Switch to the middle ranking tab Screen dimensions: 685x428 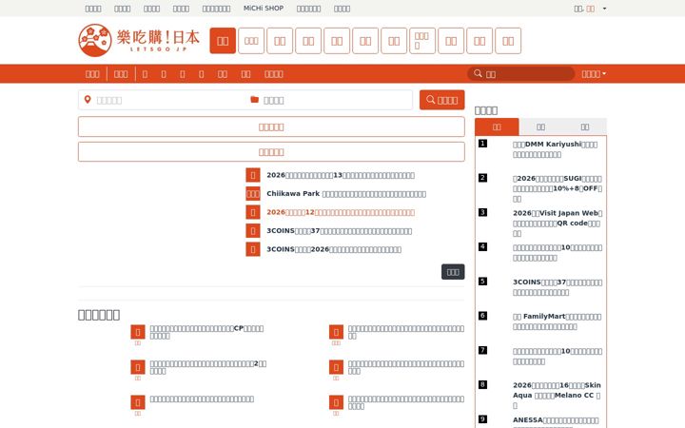pos(540,126)
